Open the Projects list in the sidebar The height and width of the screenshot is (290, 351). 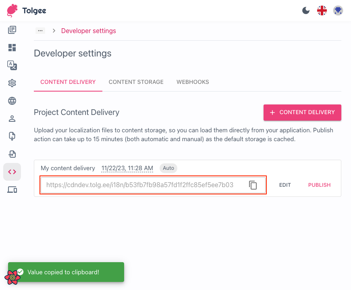click(12, 30)
